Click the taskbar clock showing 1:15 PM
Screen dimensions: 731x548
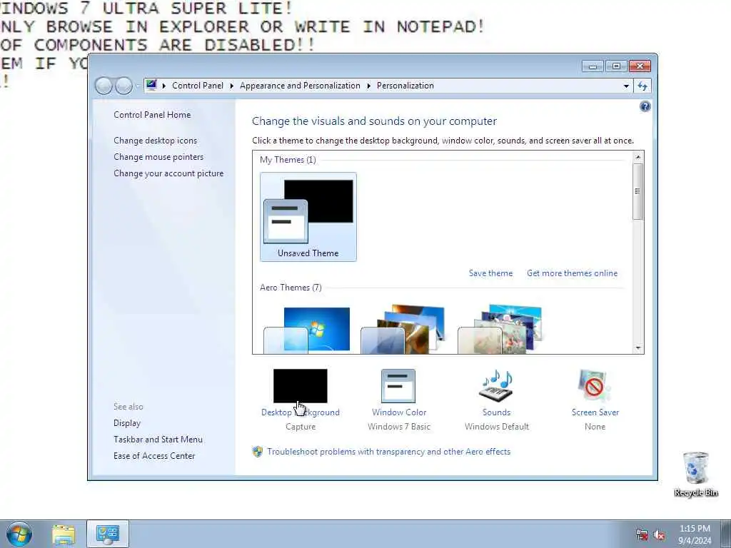pos(694,534)
